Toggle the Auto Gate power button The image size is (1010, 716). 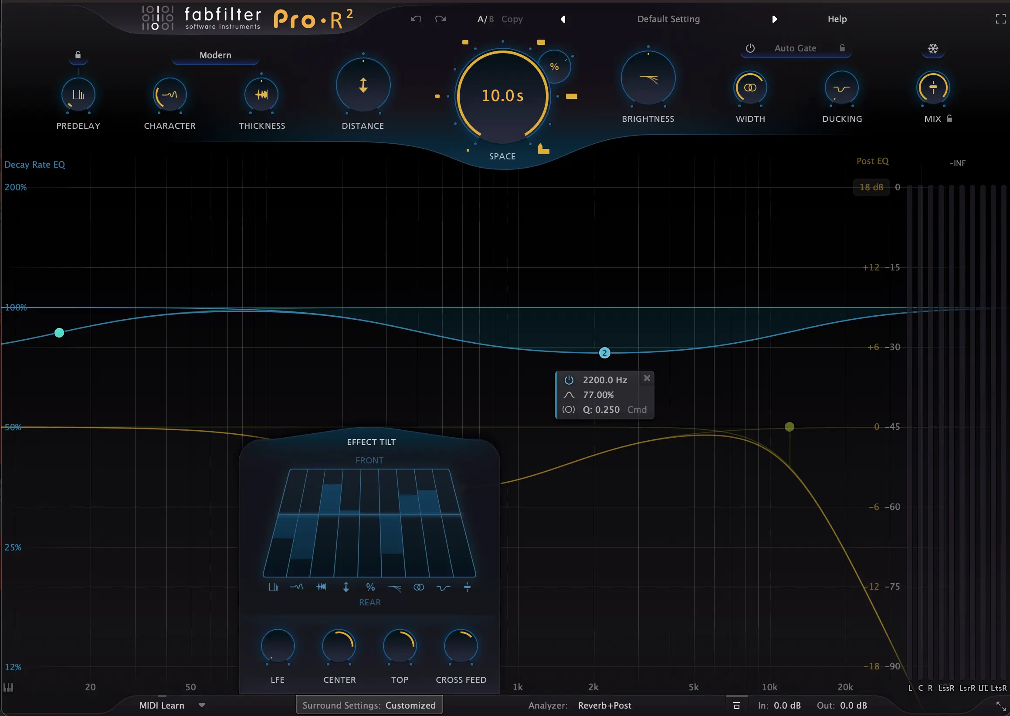(750, 48)
